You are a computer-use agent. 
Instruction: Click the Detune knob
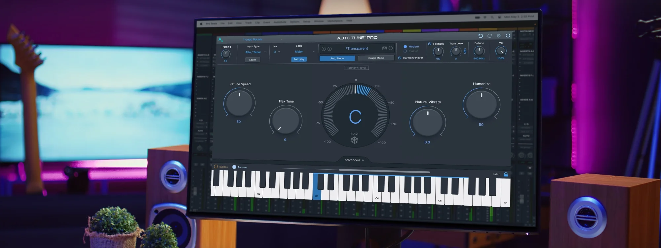pyautogui.click(x=479, y=51)
